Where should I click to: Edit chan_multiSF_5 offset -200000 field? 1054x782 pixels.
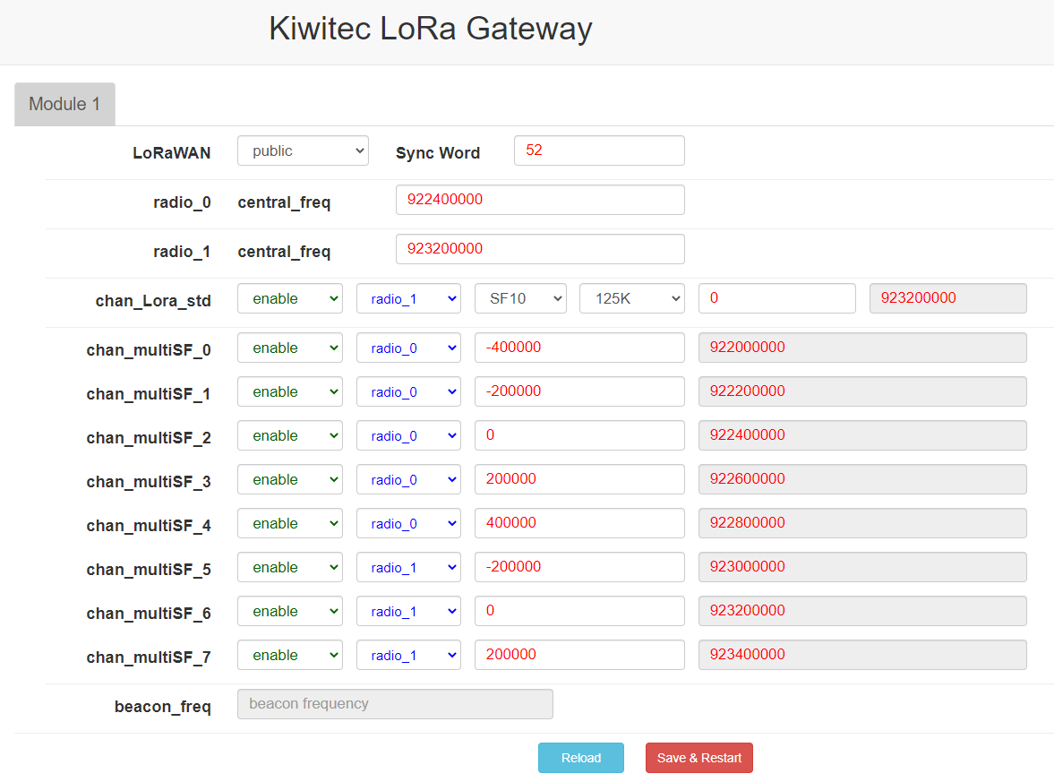(579, 568)
